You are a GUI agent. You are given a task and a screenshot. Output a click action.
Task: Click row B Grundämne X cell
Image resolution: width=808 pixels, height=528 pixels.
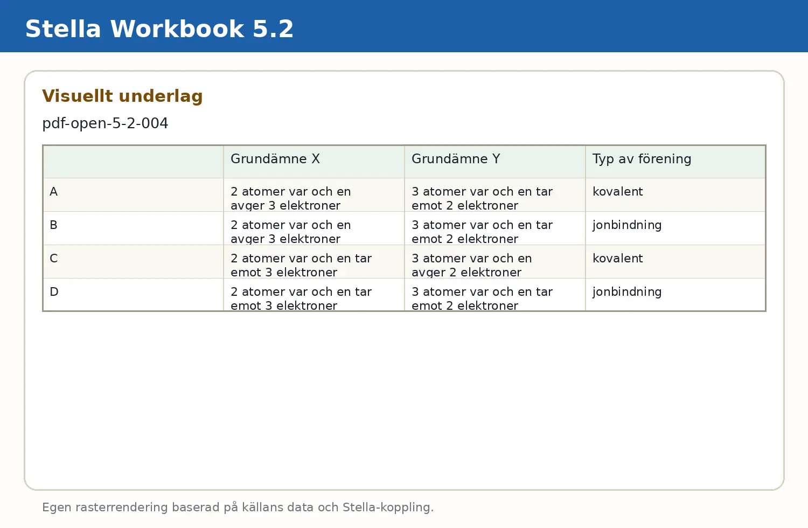(314, 228)
